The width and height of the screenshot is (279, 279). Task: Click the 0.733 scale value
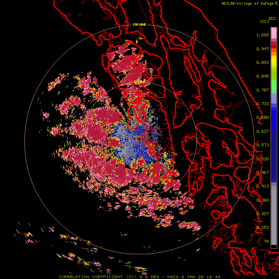tap(263, 104)
